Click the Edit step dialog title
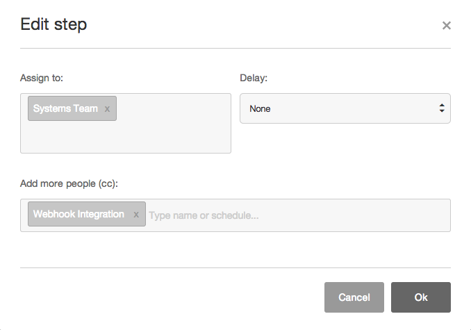The image size is (471, 330). (53, 24)
